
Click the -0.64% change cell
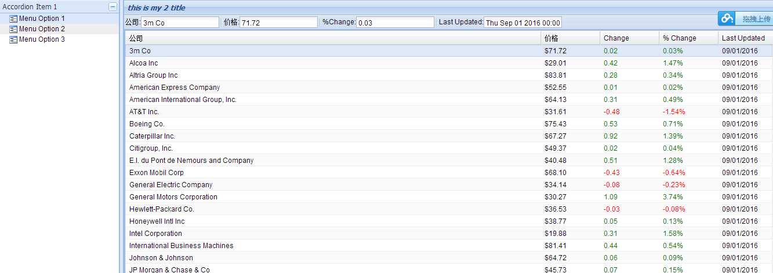pyautogui.click(x=674, y=173)
